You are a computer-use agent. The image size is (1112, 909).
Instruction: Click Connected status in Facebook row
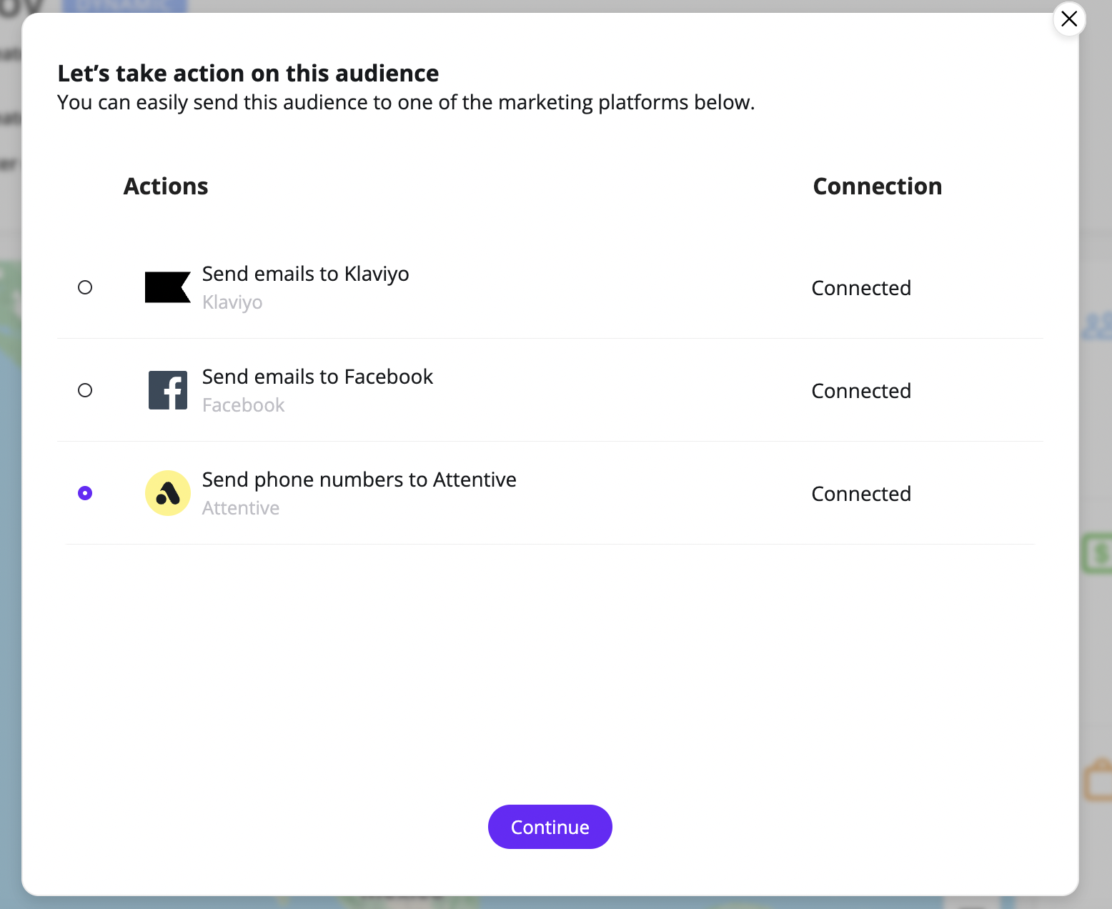(x=861, y=391)
